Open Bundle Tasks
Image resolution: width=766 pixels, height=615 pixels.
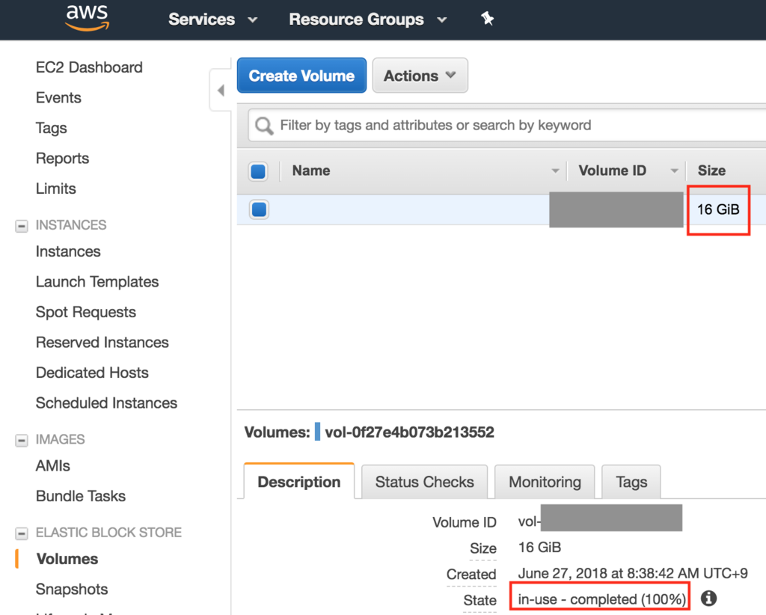coord(81,496)
